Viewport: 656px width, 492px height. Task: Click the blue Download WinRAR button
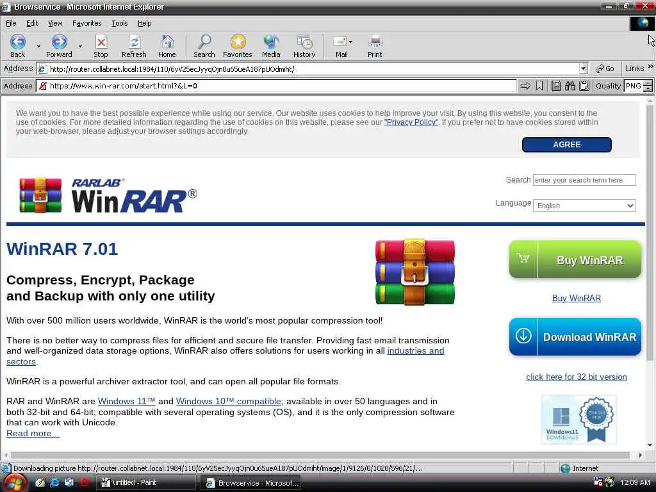(575, 337)
